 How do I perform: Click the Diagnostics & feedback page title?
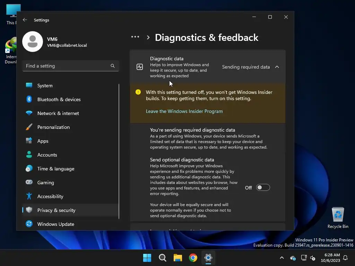tap(207, 37)
